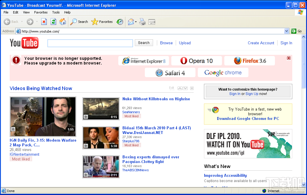307x195 pixels.
Task: Click the Stop loading toolbar icon
Action: [44, 22]
